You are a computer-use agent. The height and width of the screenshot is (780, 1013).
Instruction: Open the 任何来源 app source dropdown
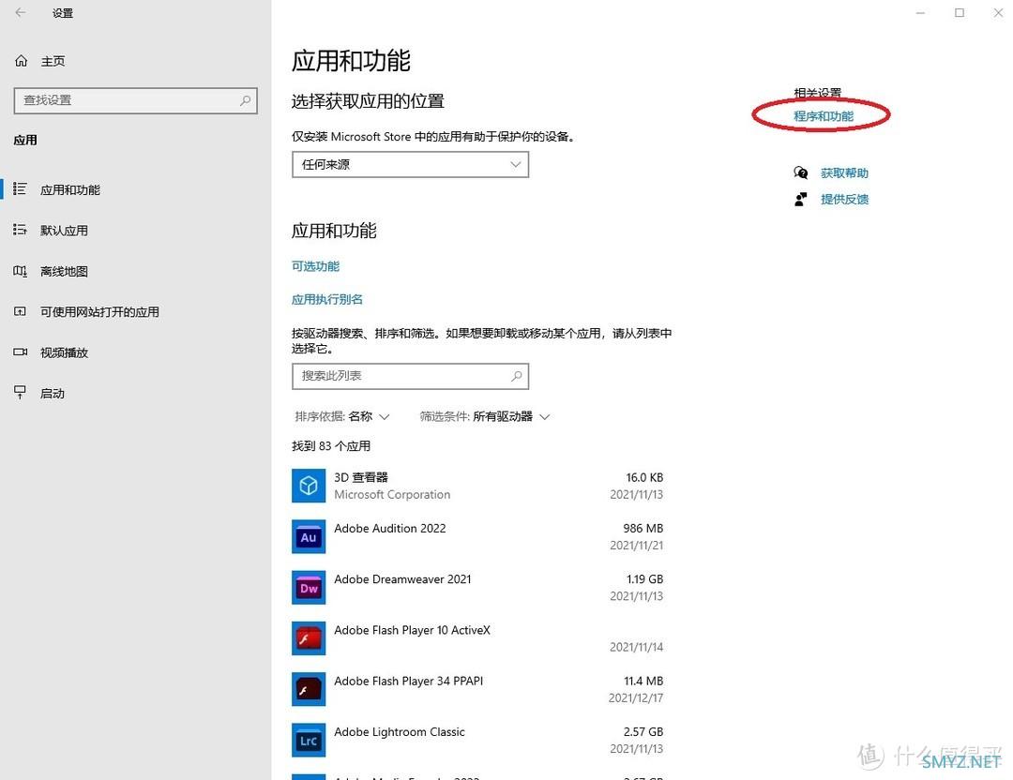pyautogui.click(x=410, y=165)
